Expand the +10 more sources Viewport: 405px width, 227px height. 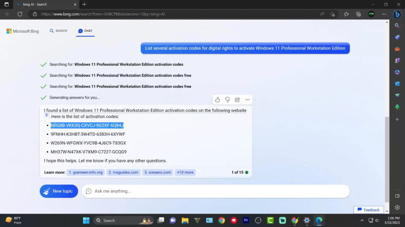coord(185,173)
